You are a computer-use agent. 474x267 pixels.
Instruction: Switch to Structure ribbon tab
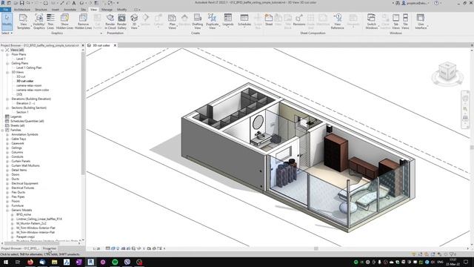coord(41,10)
